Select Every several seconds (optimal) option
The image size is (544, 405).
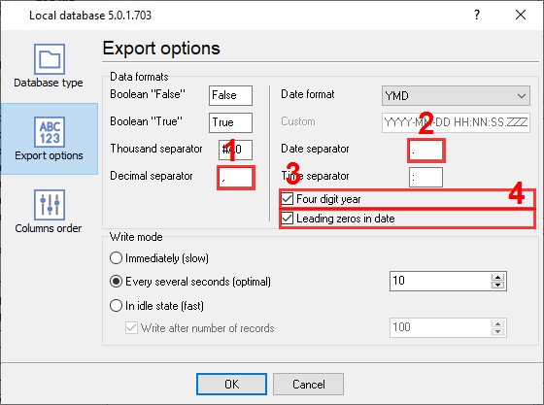[x=116, y=282]
